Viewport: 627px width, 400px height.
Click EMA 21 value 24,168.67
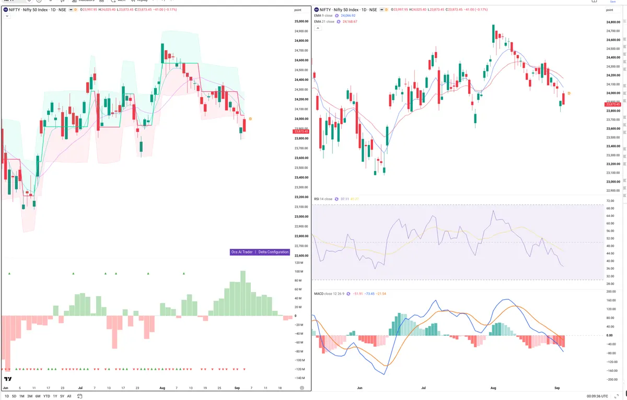coord(350,21)
